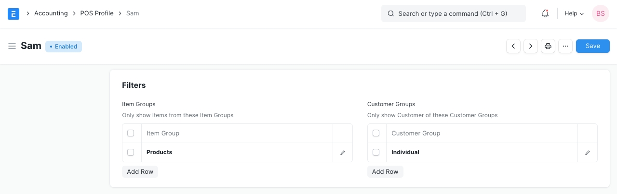Select all rows in Customer Groups table
This screenshot has width=617, height=194.
pyautogui.click(x=376, y=133)
